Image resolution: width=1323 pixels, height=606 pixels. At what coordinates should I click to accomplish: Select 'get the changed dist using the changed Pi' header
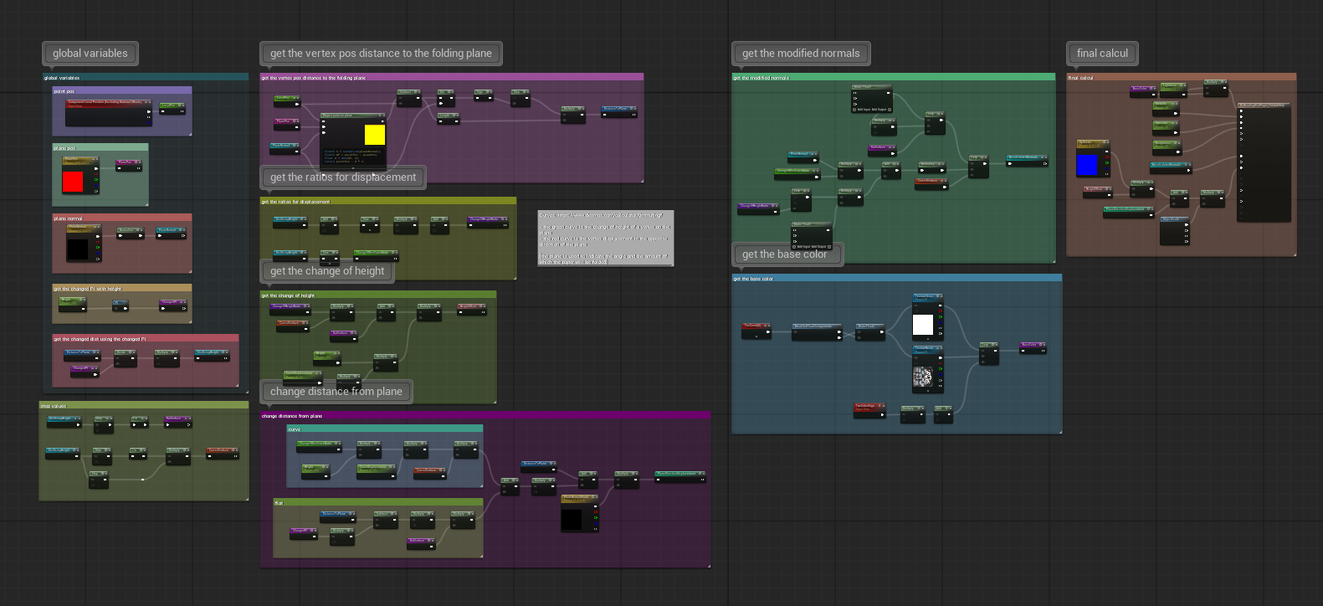[146, 338]
